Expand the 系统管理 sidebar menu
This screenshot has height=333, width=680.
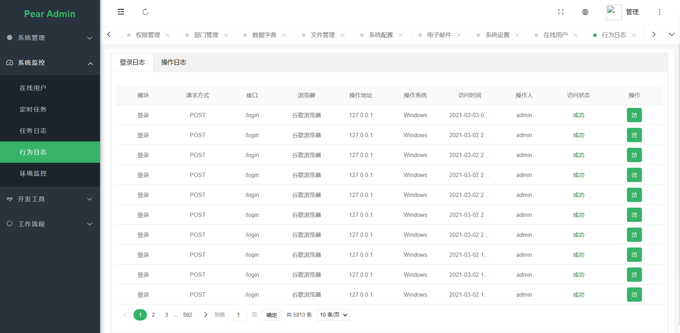coord(50,38)
